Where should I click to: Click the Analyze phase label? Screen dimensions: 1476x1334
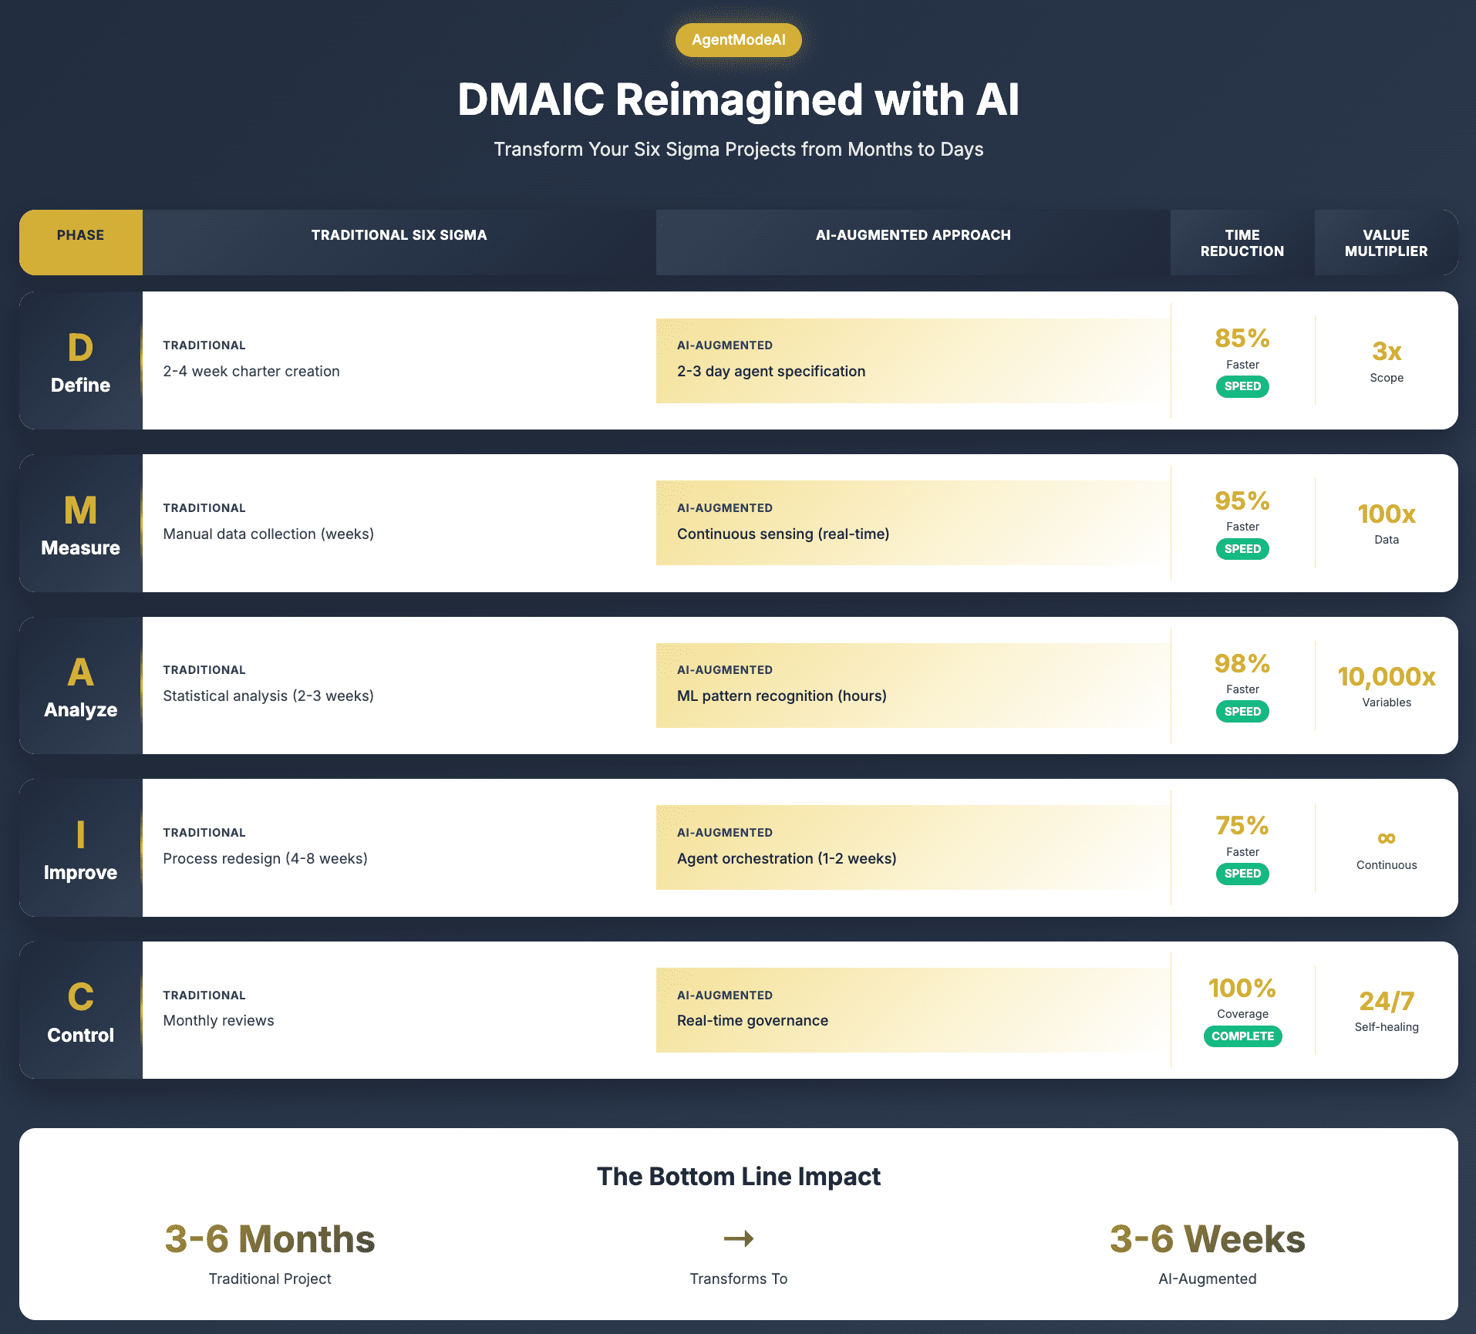point(80,710)
